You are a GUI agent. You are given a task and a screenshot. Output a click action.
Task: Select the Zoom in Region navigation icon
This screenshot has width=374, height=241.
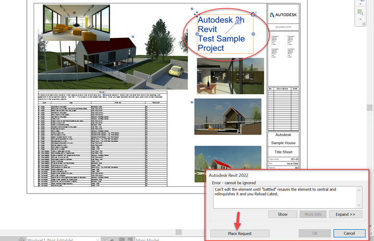pos(360,12)
